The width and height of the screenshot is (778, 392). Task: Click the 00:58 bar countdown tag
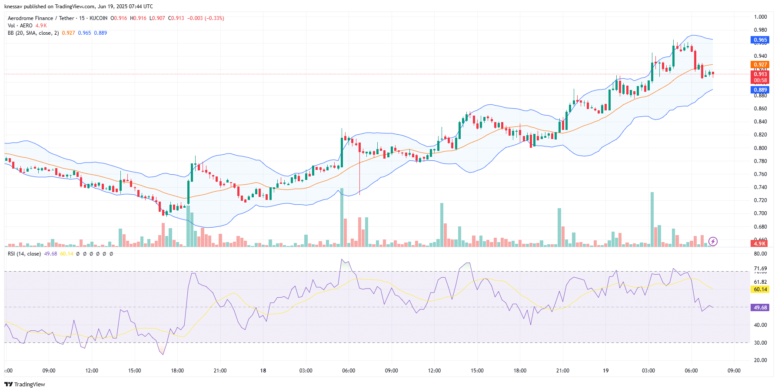click(x=760, y=80)
